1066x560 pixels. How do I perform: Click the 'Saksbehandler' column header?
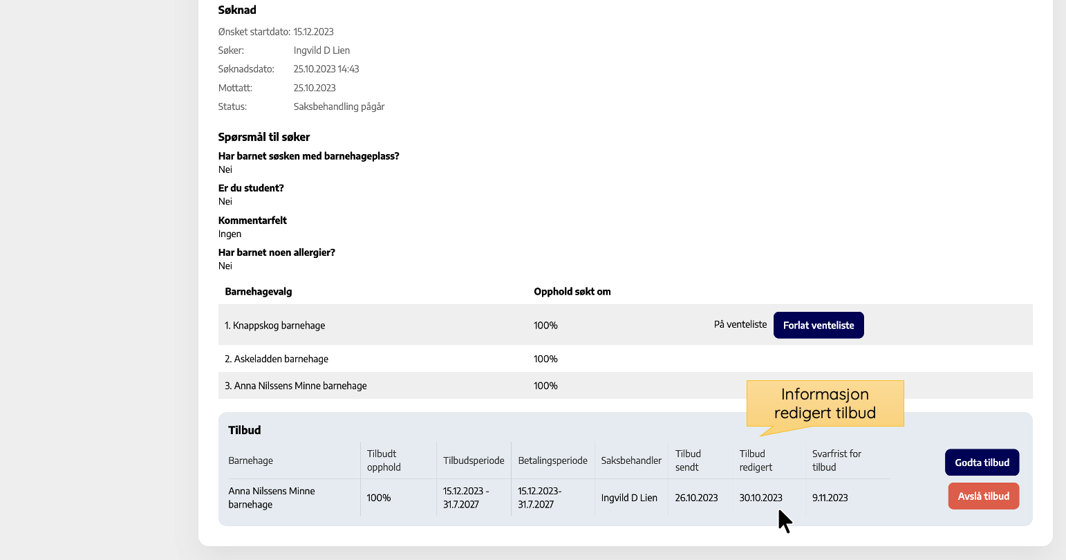click(x=631, y=460)
